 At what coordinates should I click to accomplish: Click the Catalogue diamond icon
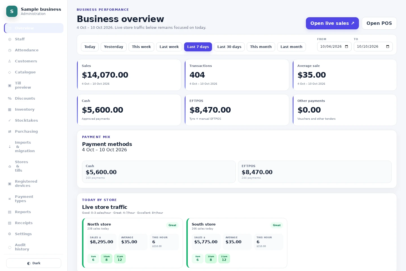click(10, 72)
